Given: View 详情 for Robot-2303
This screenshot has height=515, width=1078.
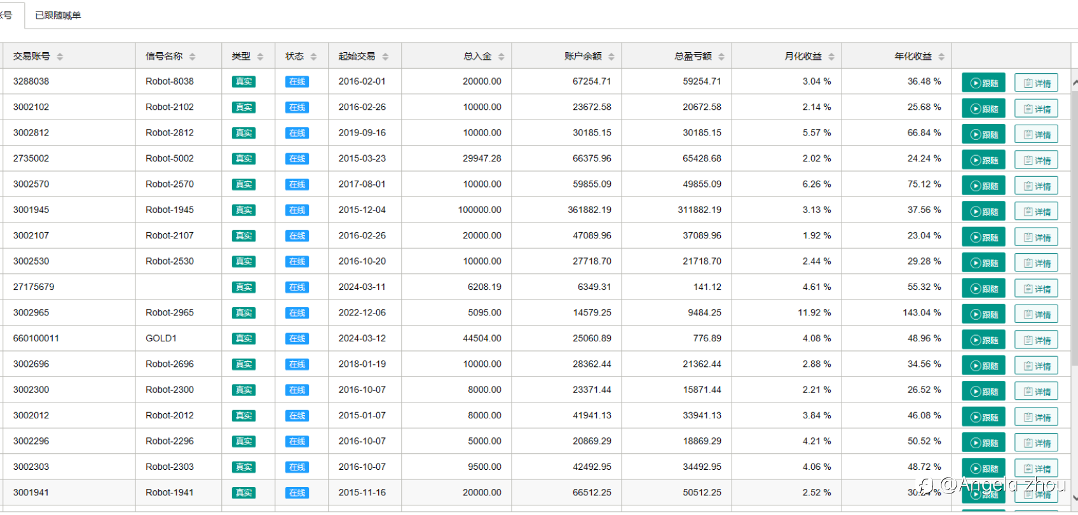Looking at the screenshot, I should (x=1036, y=469).
